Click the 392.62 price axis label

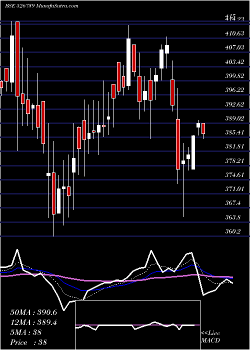tap(234, 104)
